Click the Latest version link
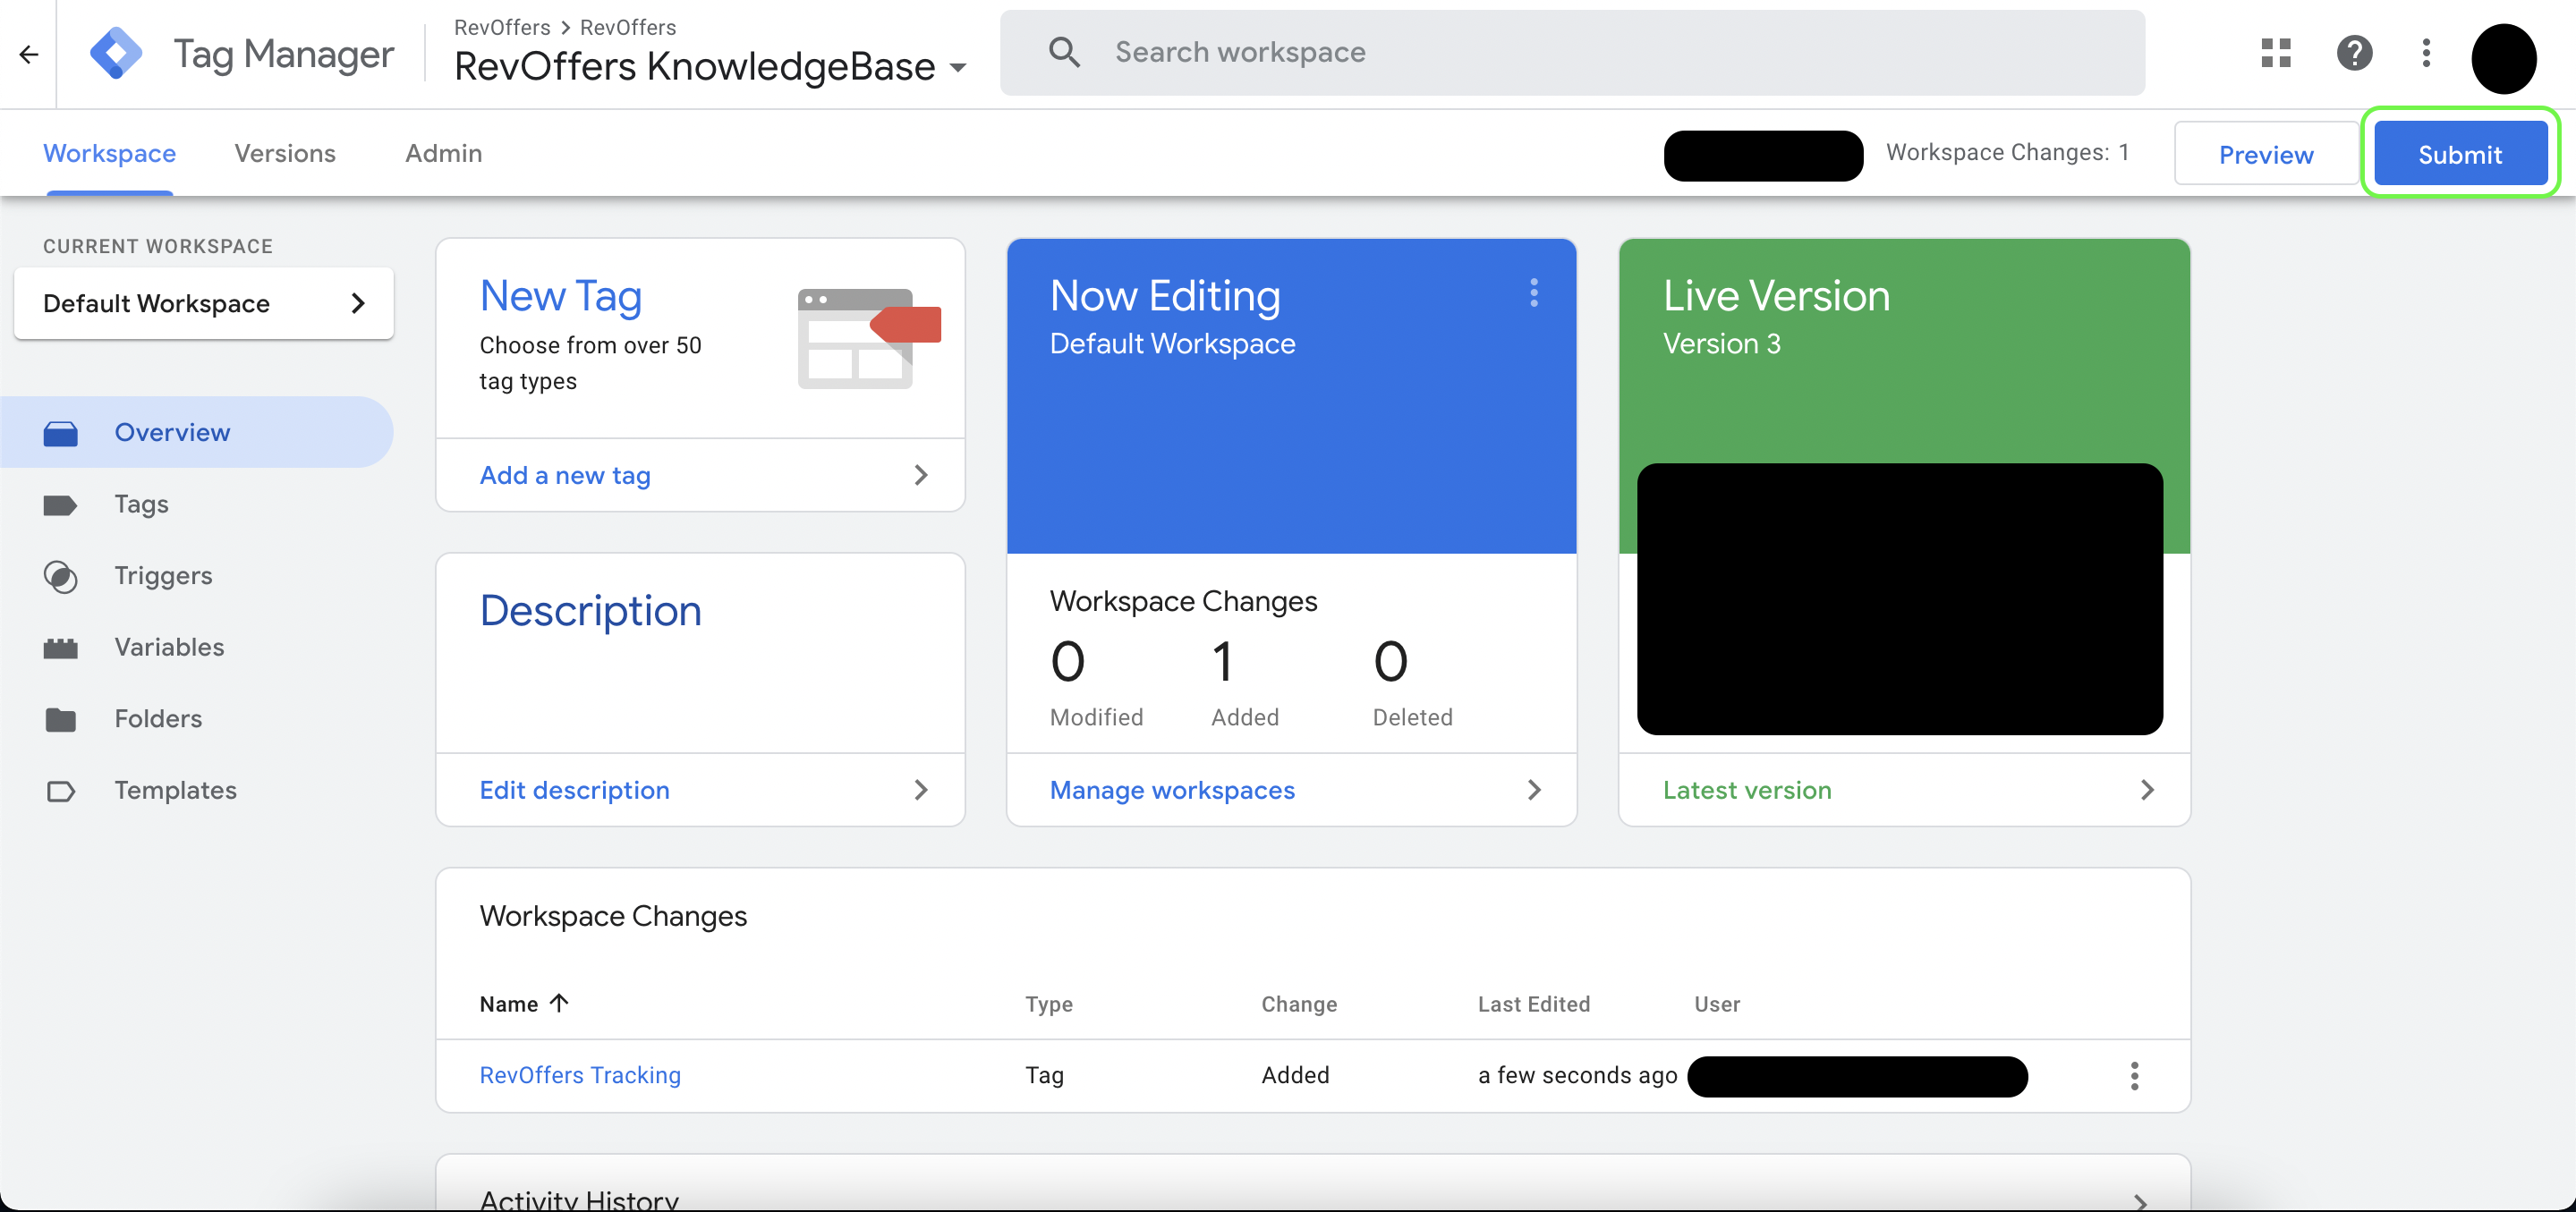 click(1746, 790)
